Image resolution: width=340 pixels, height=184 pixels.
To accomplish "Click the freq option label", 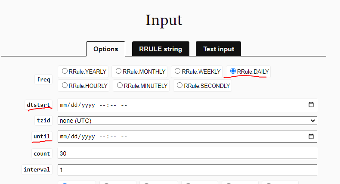I will click(x=43, y=79).
